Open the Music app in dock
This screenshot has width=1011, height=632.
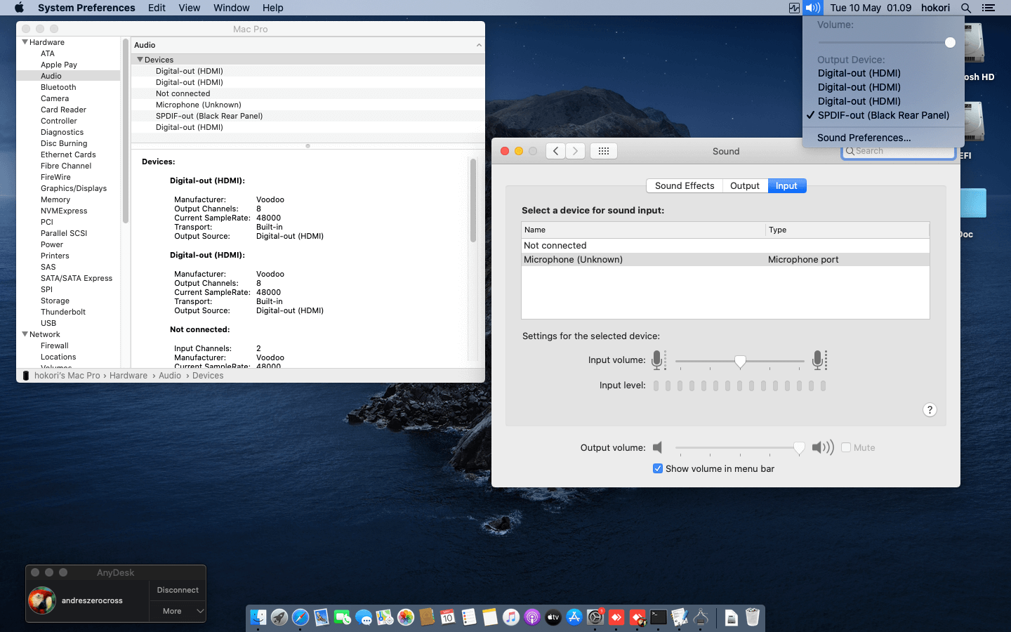(511, 617)
